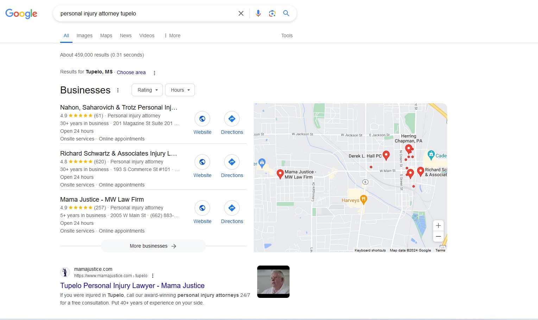Screen dimensions: 538x320
Task: Click the small red dot on W Main St
Action: (371, 167)
